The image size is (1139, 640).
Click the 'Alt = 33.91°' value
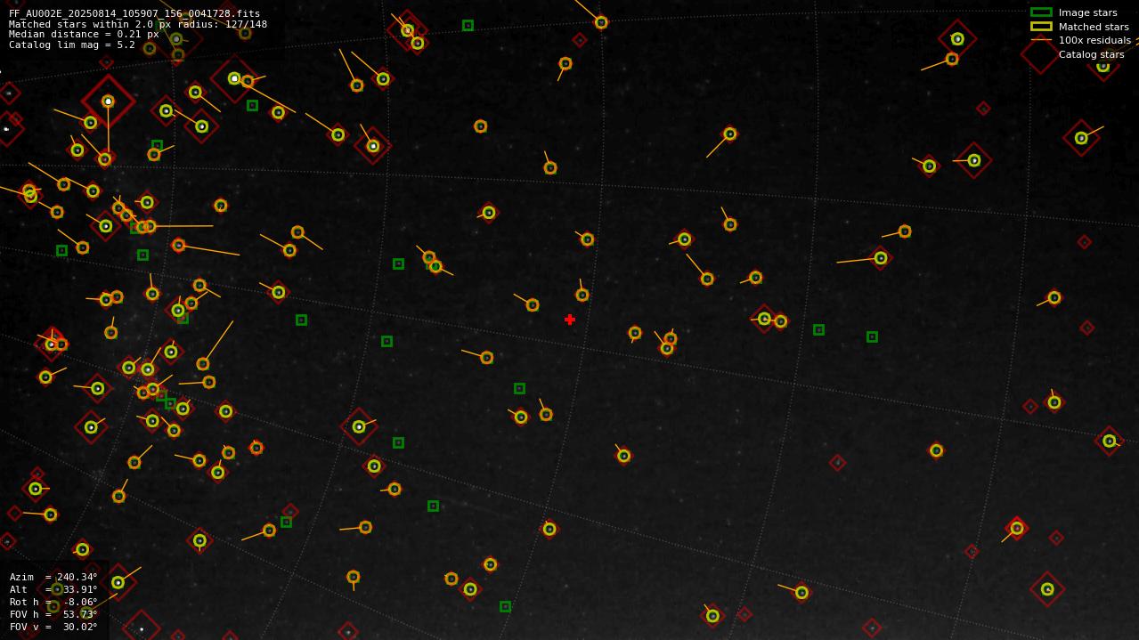click(53, 590)
